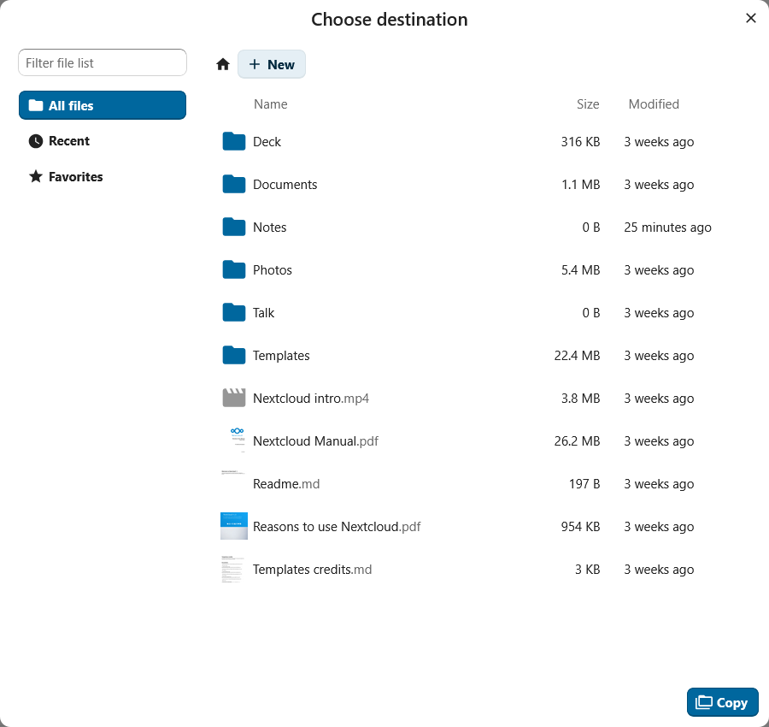The height and width of the screenshot is (727, 769).
Task: Open the Favorites view
Action: (x=103, y=177)
